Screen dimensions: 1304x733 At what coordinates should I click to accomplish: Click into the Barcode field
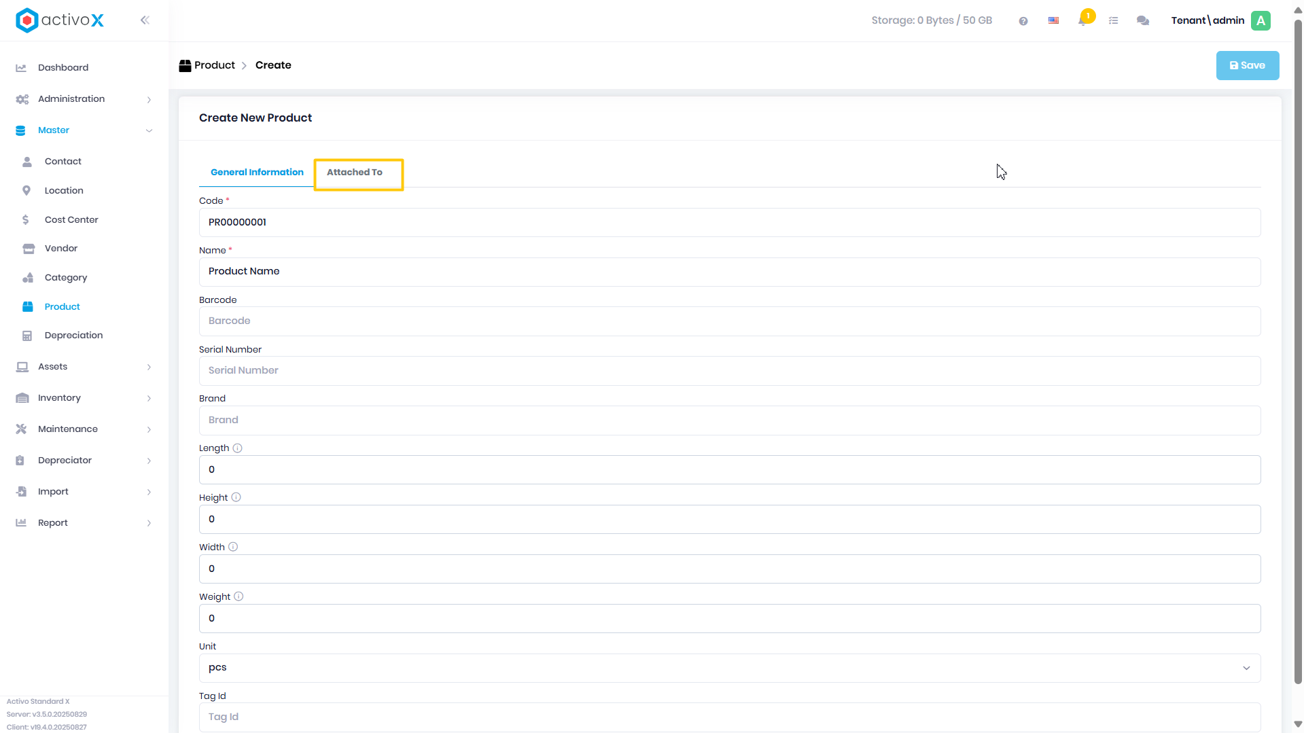click(x=729, y=321)
